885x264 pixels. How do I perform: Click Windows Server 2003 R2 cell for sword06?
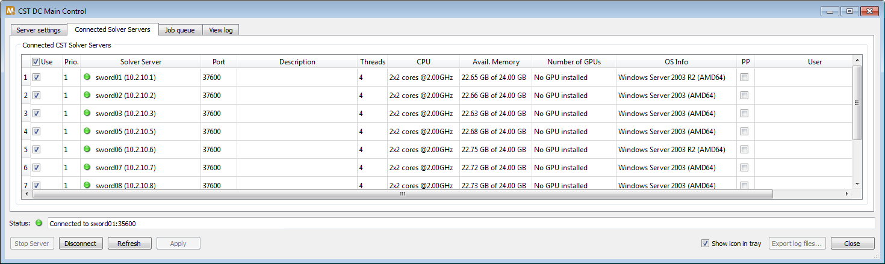point(677,149)
